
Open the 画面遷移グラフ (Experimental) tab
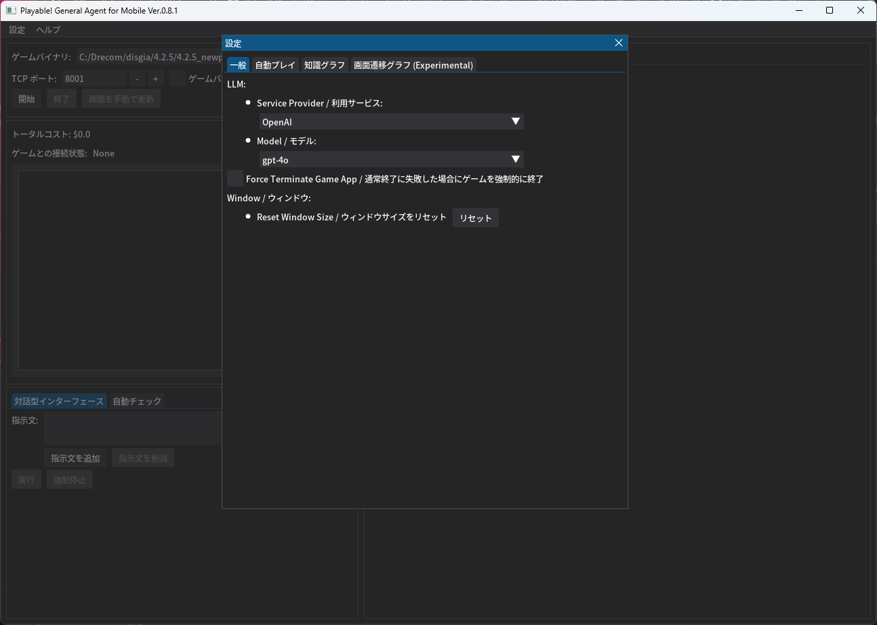[x=413, y=65]
